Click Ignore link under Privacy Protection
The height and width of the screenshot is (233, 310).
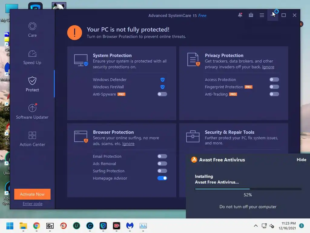(268, 67)
